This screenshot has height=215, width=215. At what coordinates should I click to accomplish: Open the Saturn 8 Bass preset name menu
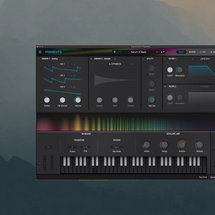point(138,52)
